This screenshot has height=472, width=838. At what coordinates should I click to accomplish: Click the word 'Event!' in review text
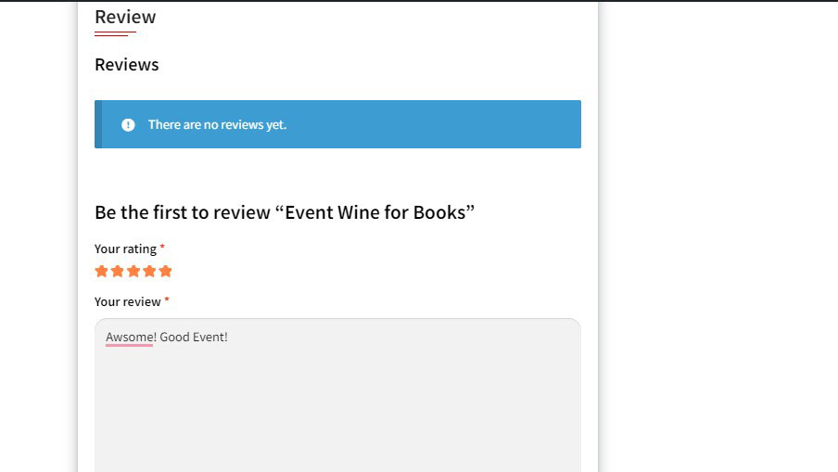[210, 337]
